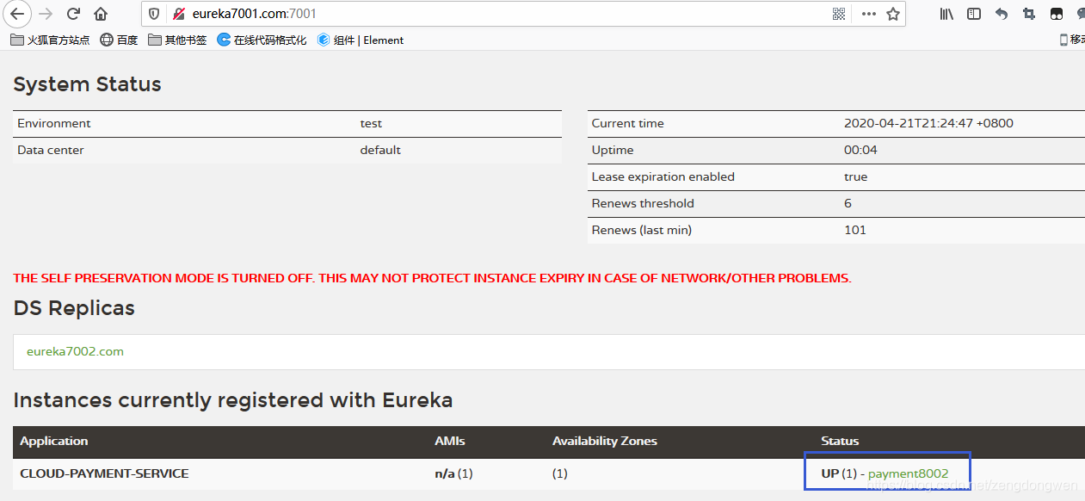Image resolution: width=1085 pixels, height=501 pixels.
Task: Click the Application column header
Action: point(54,441)
